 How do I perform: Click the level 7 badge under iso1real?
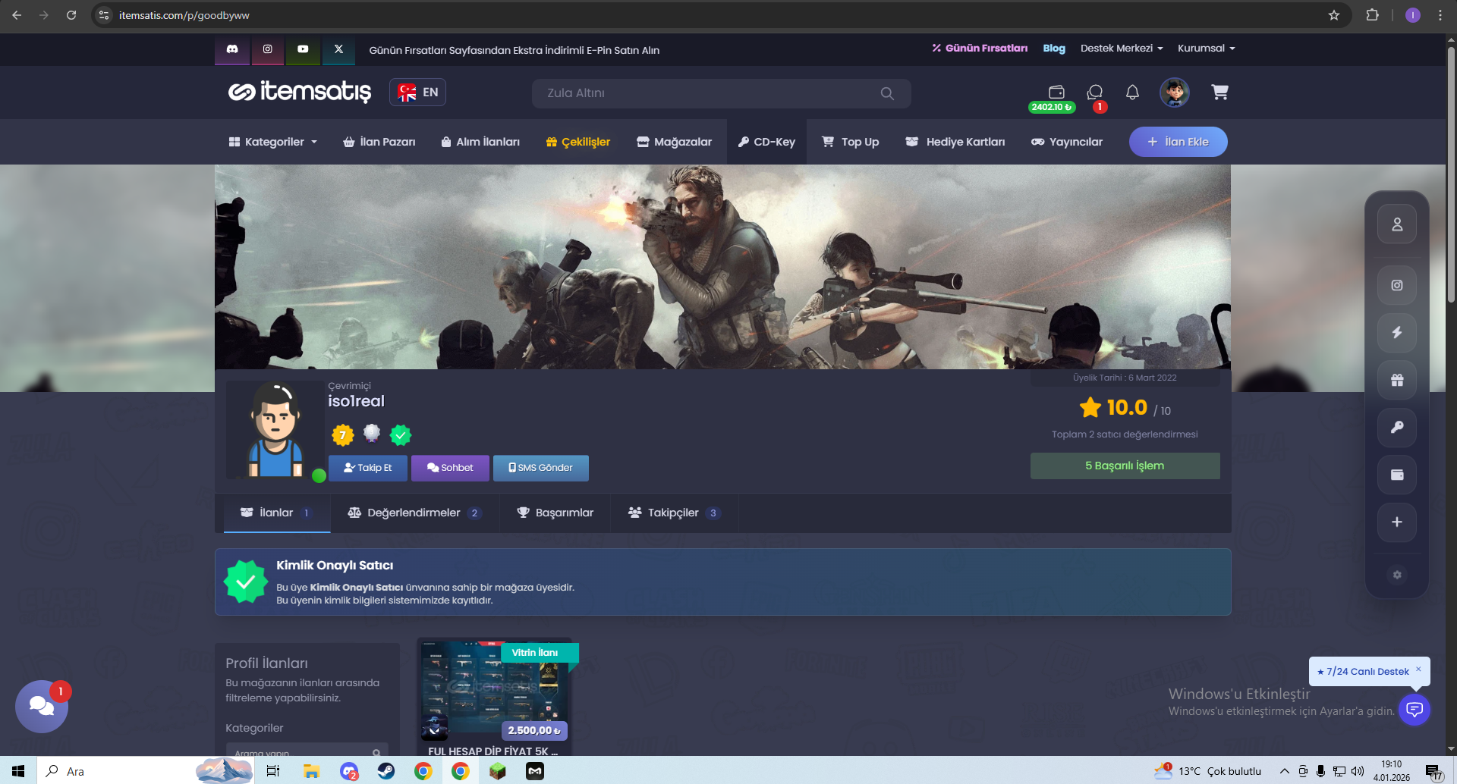(343, 435)
